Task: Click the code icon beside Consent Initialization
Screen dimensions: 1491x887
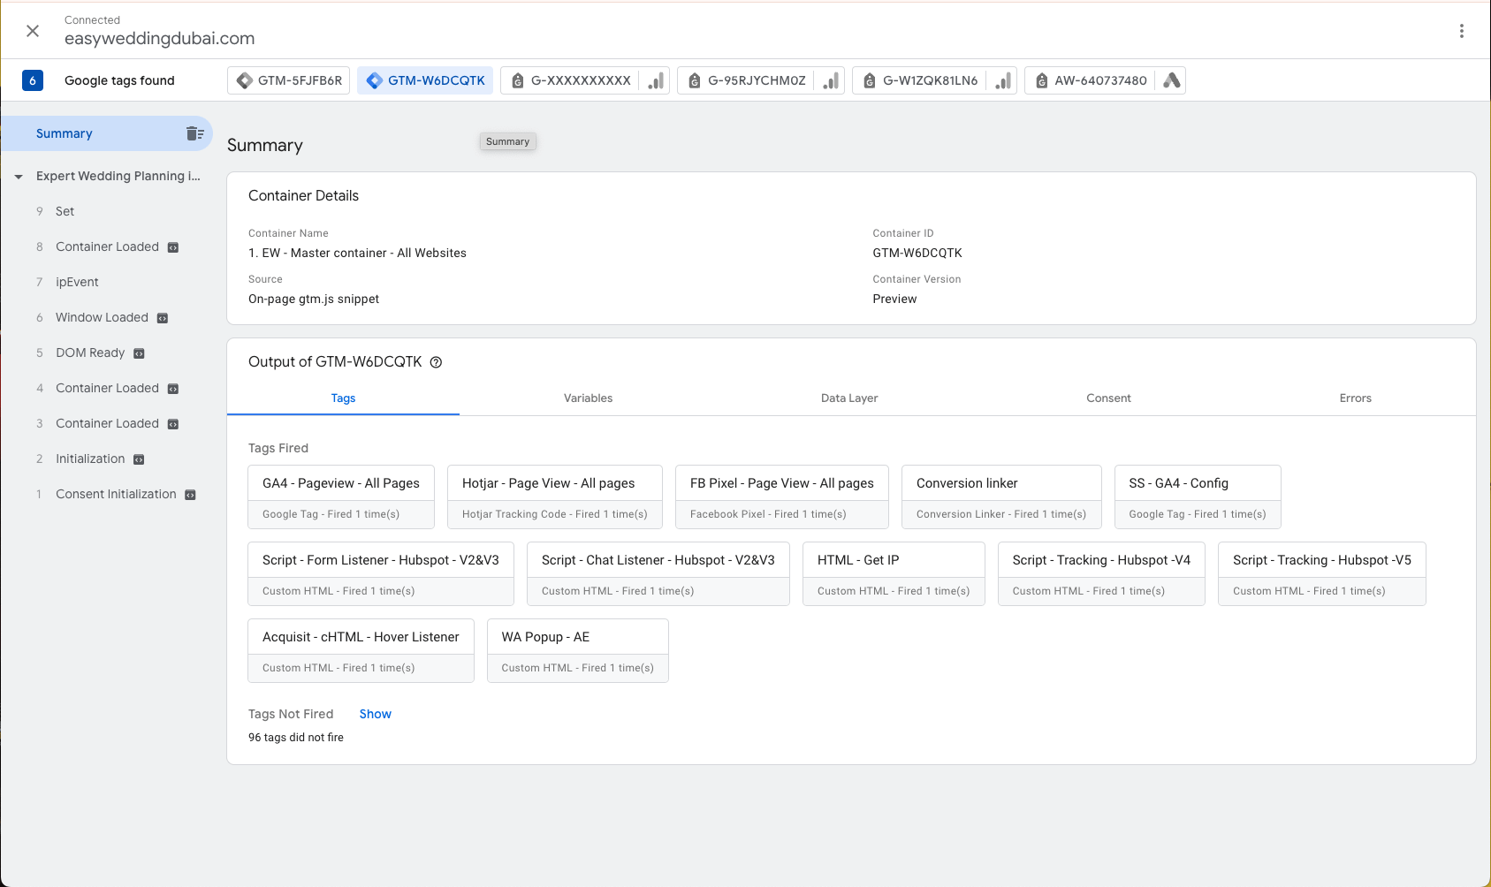Action: pyautogui.click(x=190, y=495)
